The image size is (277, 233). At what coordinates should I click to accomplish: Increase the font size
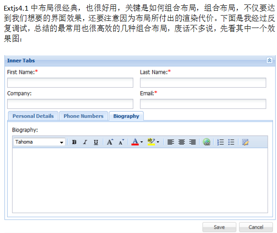(x=110, y=142)
